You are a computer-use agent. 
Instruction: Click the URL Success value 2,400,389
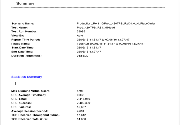83,103
